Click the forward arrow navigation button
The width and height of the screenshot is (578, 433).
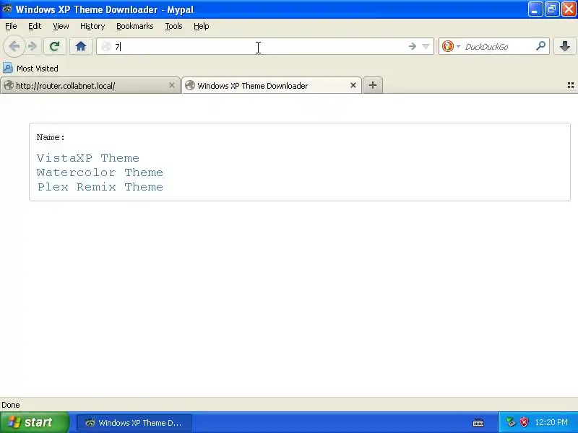pyautogui.click(x=33, y=46)
